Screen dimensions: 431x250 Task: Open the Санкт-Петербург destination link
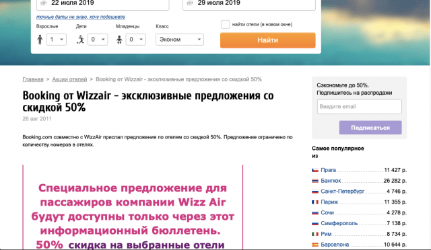tap(343, 192)
